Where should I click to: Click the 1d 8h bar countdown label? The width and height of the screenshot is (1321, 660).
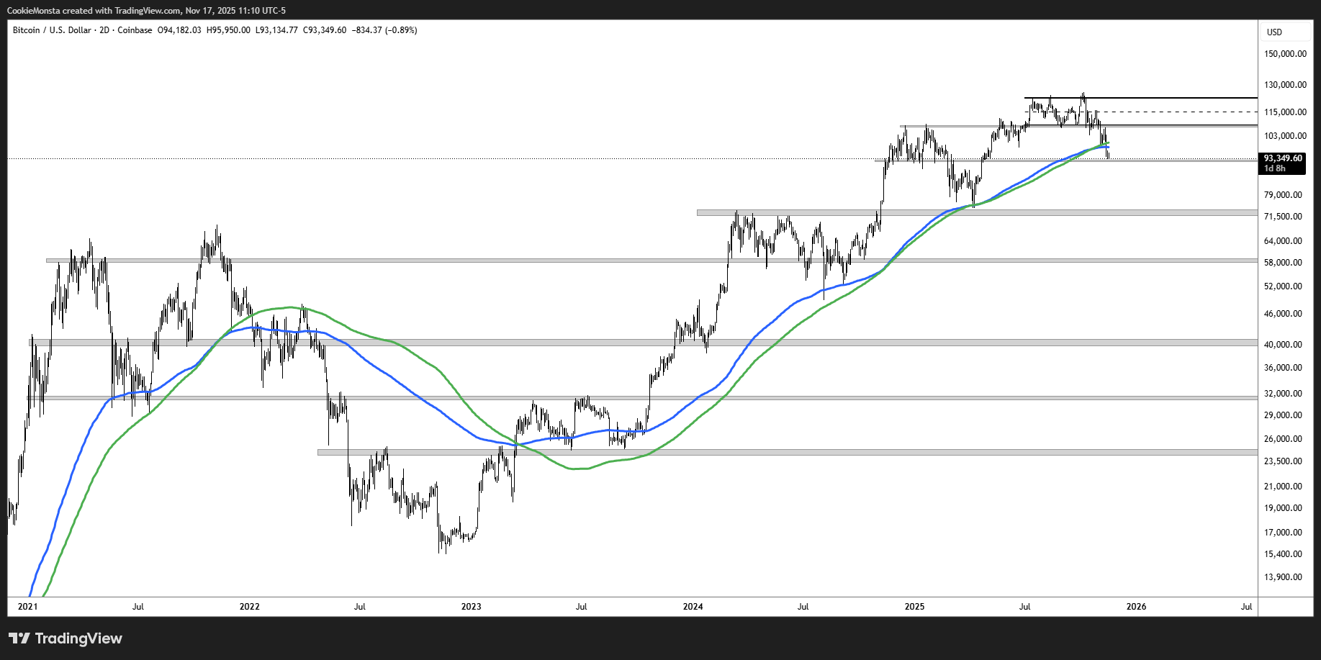(x=1275, y=168)
